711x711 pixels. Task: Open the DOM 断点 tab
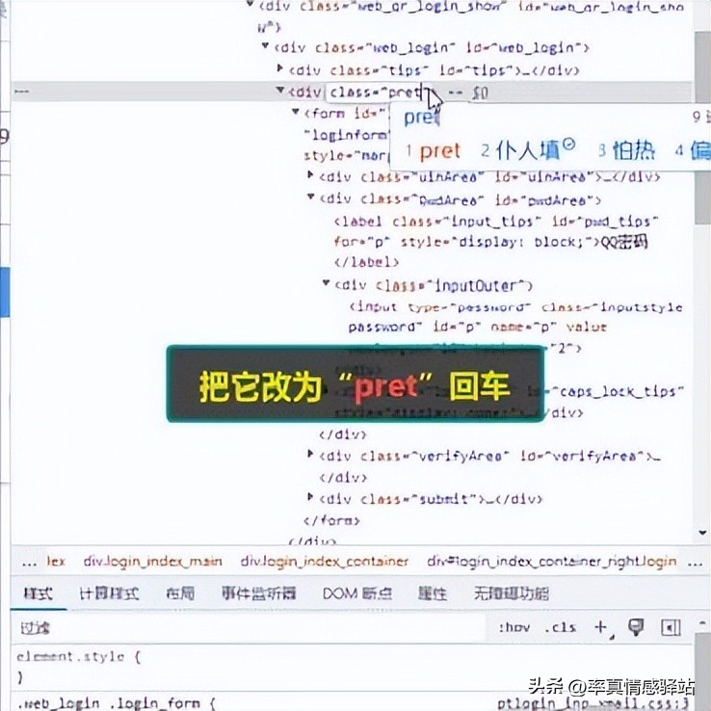point(357,593)
